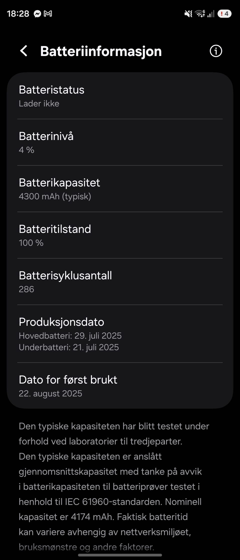
Task: Select the Produksjonsdato entry
Action: coord(120,334)
